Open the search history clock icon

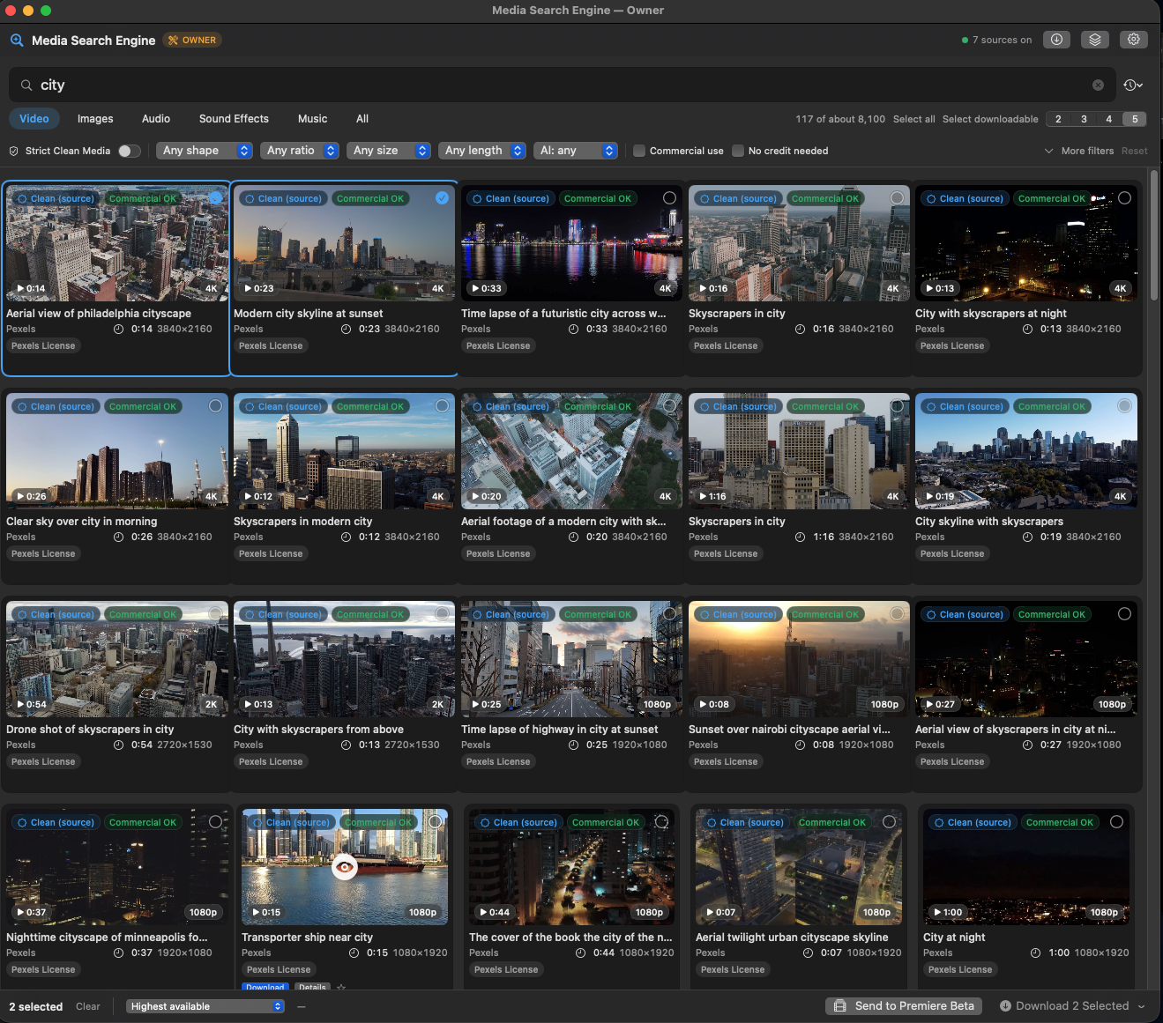click(1133, 85)
